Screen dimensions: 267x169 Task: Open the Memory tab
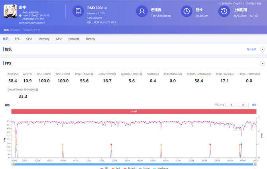[x=44, y=39]
